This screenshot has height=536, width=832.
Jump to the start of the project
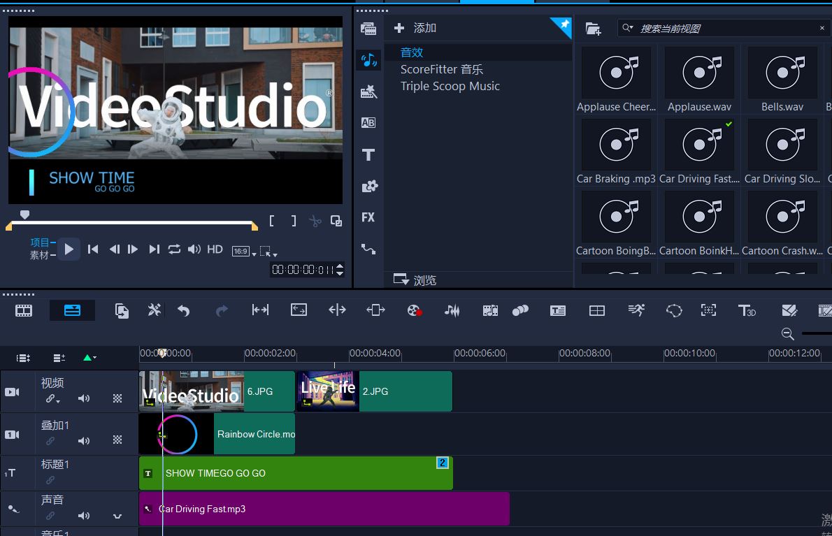click(93, 249)
